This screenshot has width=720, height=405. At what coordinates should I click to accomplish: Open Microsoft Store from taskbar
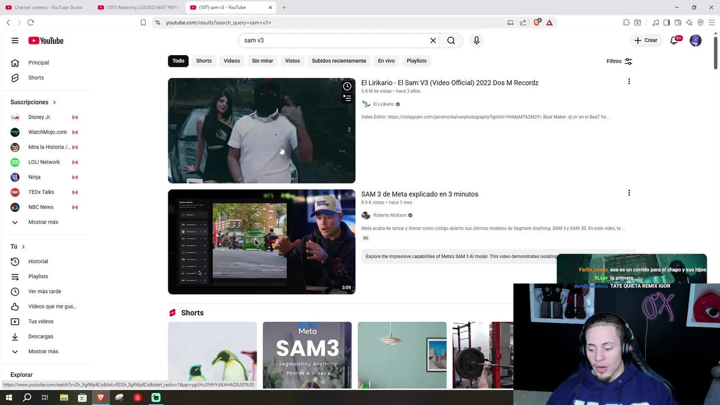82,398
